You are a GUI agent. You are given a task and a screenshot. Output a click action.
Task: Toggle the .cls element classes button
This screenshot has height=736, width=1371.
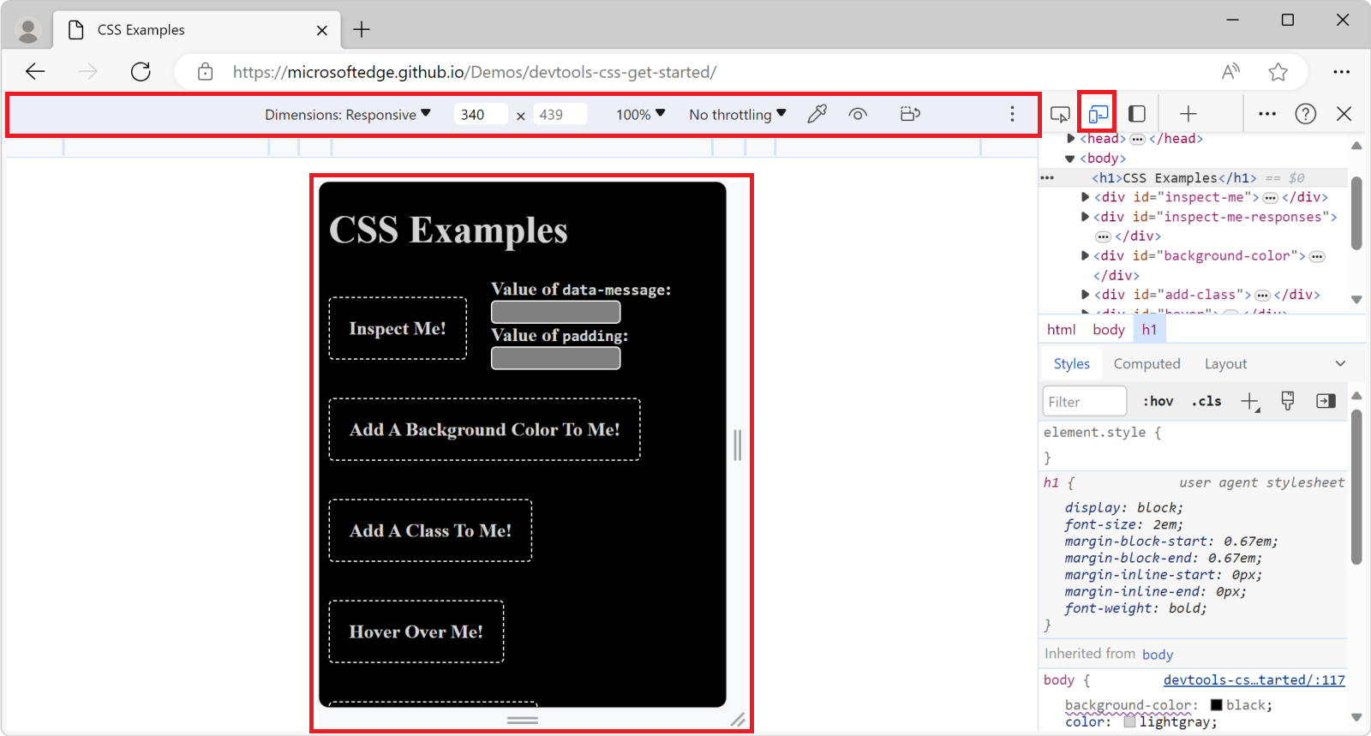[x=1206, y=401]
